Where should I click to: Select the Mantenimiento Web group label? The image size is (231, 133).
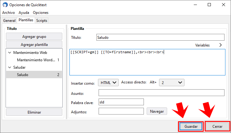[x=30, y=53]
